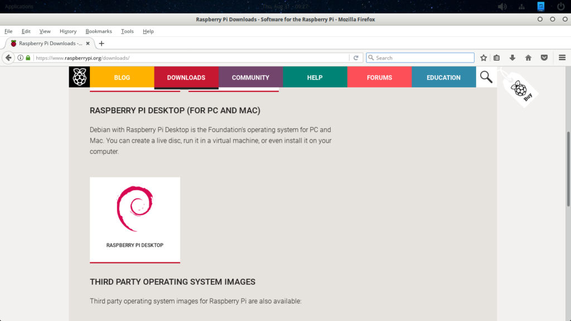Show bookmarks list icon in the toolbar
Screen dimensions: 571x321
click(496, 57)
